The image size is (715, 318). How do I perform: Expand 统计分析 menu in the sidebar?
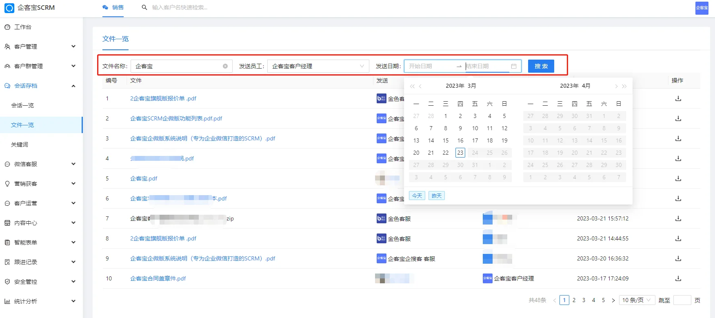point(41,301)
